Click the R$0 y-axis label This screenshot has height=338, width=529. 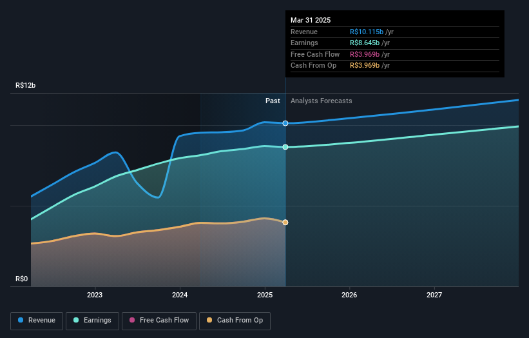(22, 279)
